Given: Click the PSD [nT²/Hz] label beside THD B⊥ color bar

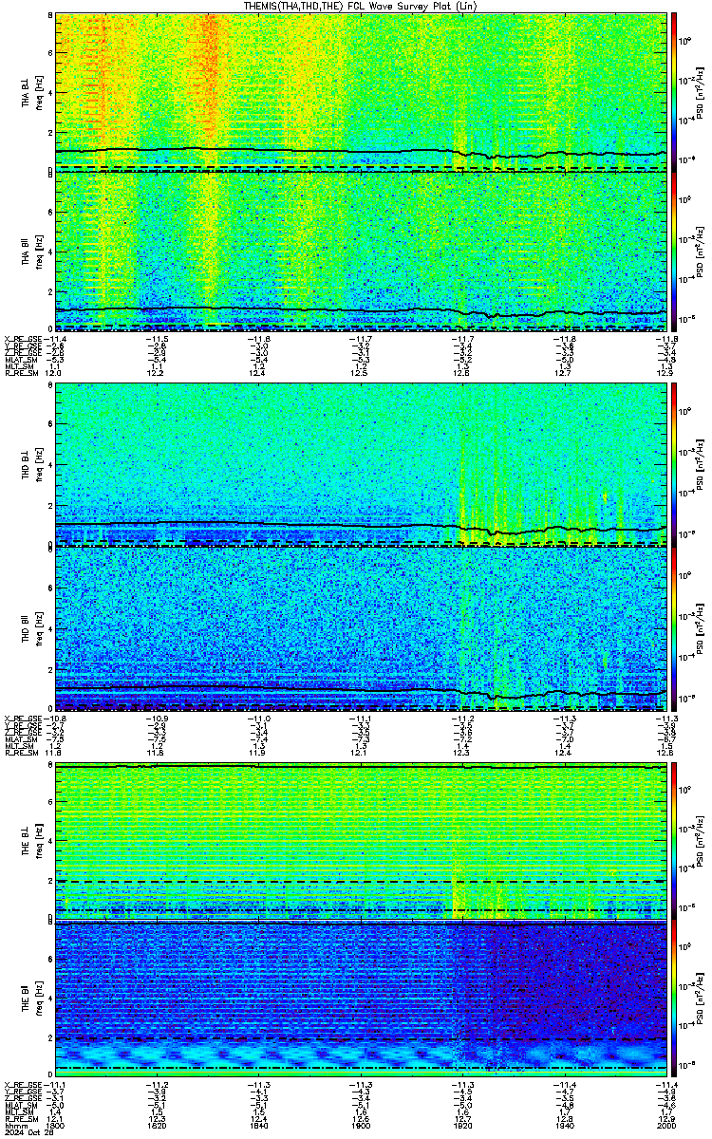Looking at the screenshot, I should [x=699, y=464].
